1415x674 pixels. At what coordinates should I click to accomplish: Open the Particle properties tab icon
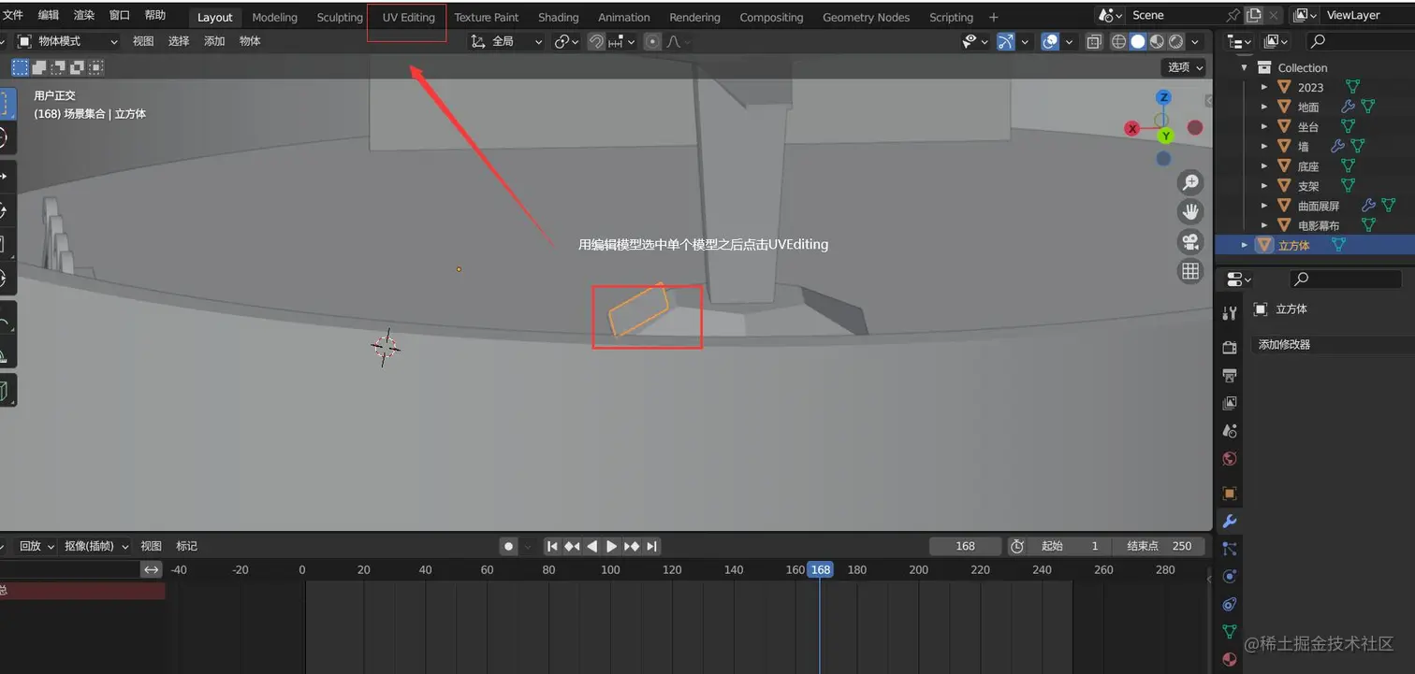click(x=1230, y=549)
